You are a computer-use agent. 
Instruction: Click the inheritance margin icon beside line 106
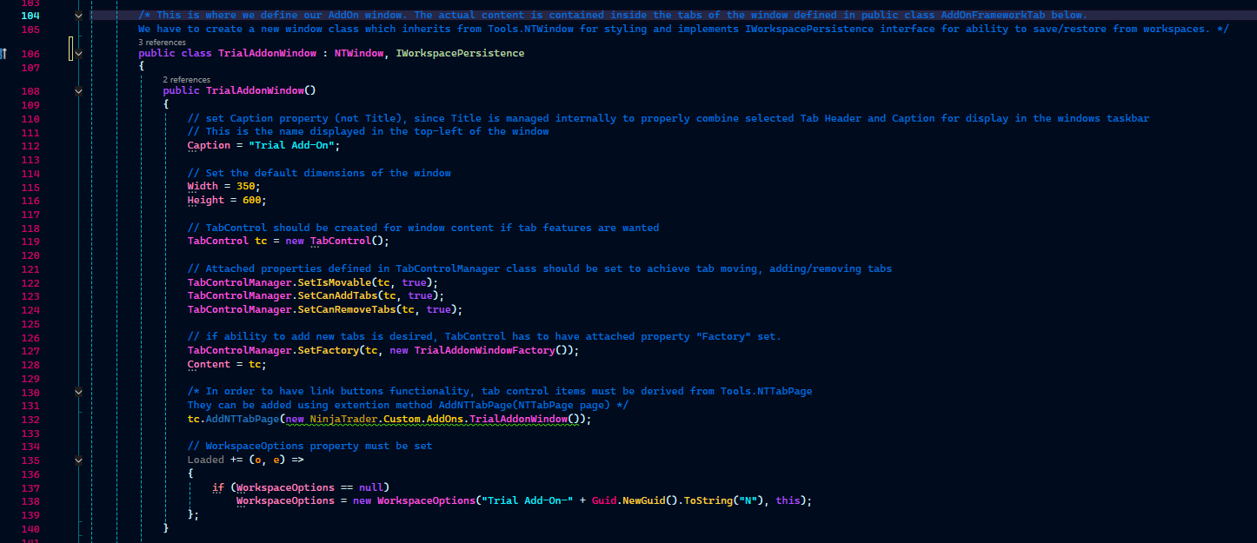coord(4,54)
